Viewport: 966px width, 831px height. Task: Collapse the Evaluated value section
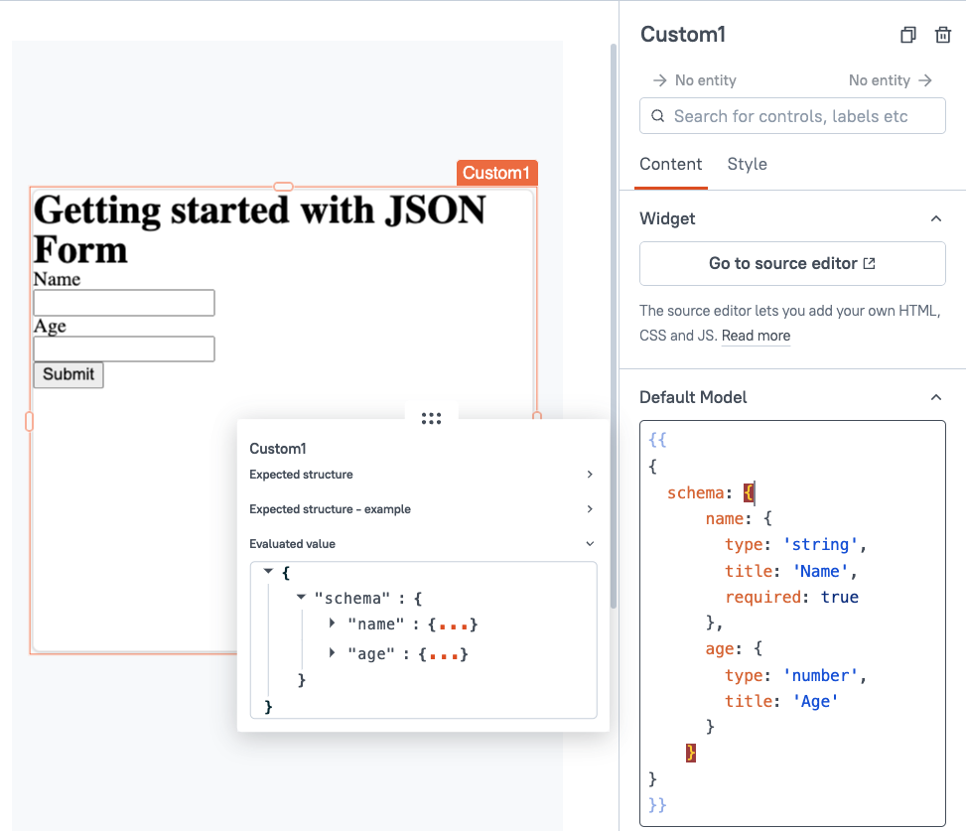590,544
